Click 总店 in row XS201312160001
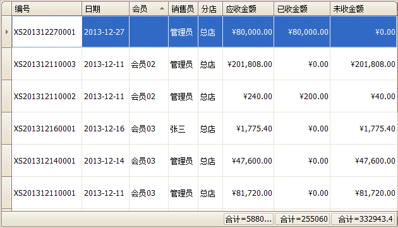 (x=210, y=128)
